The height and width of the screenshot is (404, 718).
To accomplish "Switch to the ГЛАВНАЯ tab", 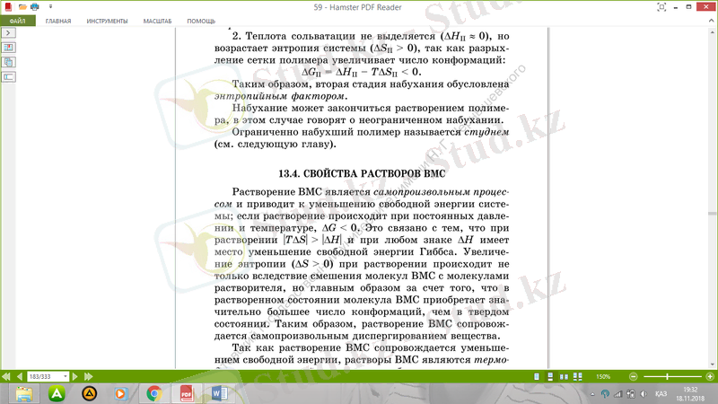I will point(58,21).
